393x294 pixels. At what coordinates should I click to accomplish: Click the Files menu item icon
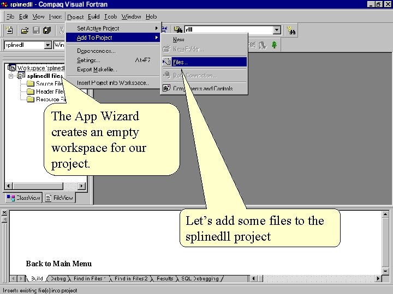[166, 62]
